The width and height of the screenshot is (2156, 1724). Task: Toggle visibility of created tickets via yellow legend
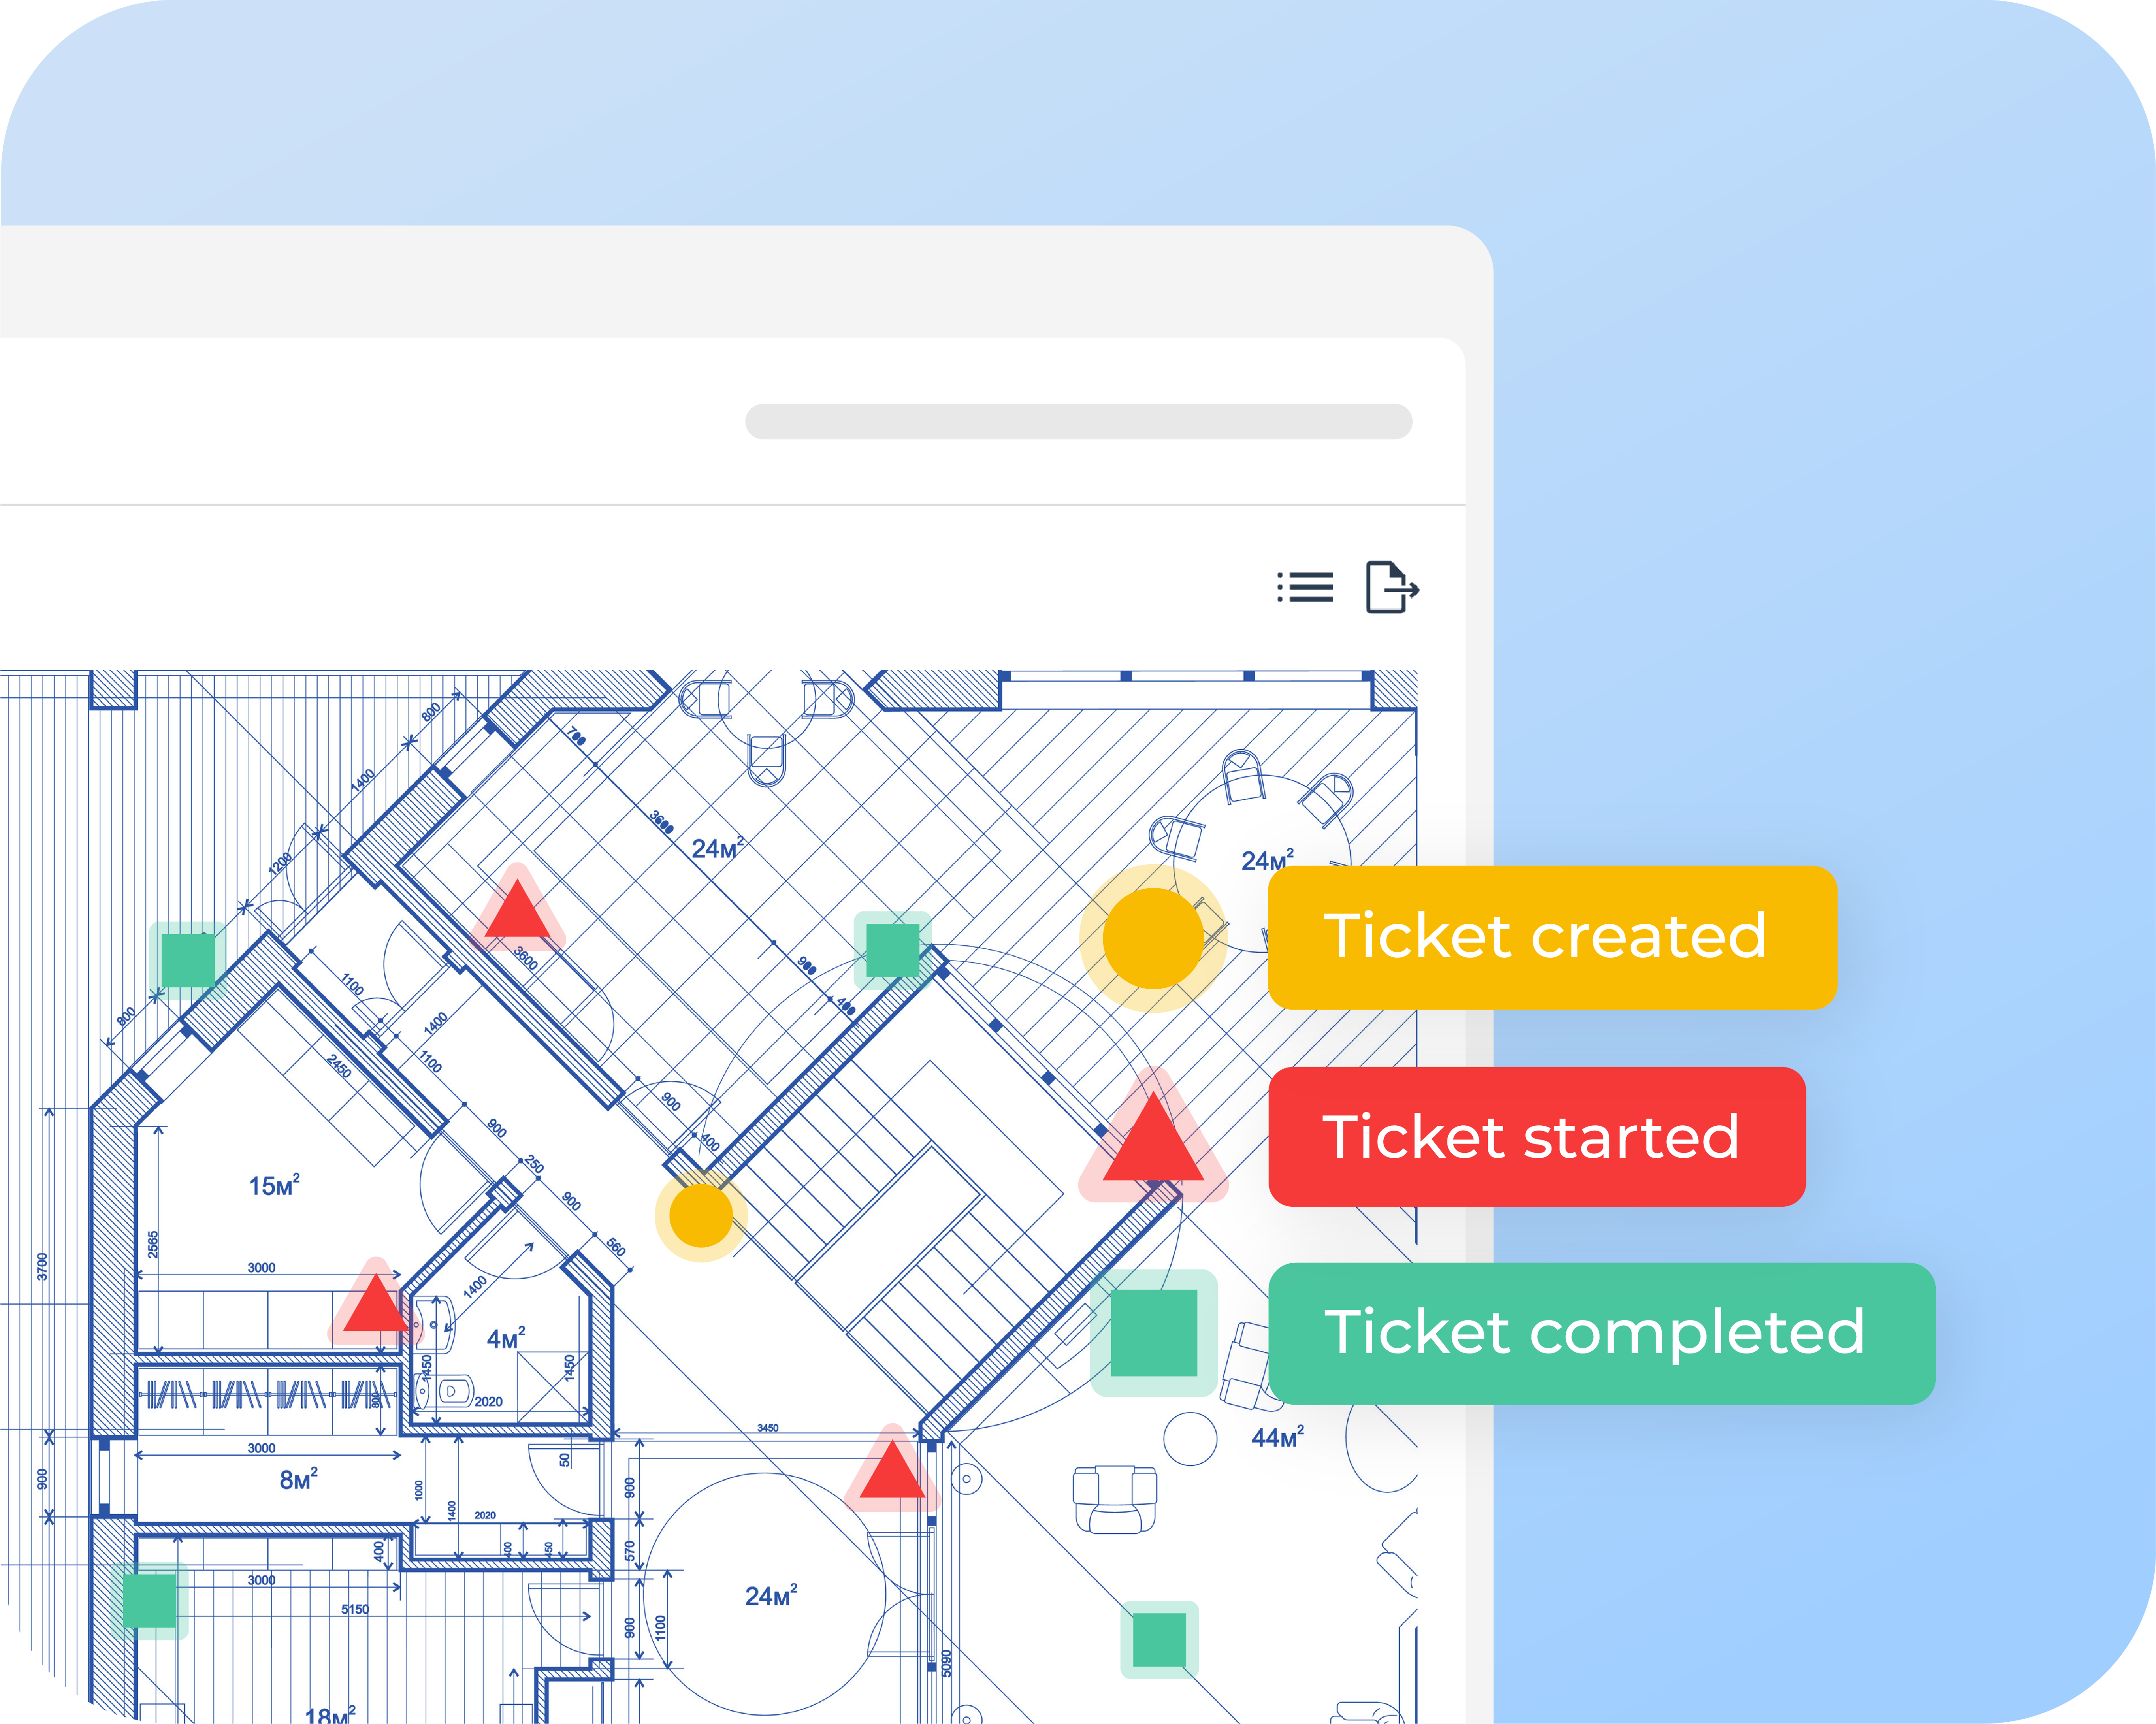[x=1551, y=937]
